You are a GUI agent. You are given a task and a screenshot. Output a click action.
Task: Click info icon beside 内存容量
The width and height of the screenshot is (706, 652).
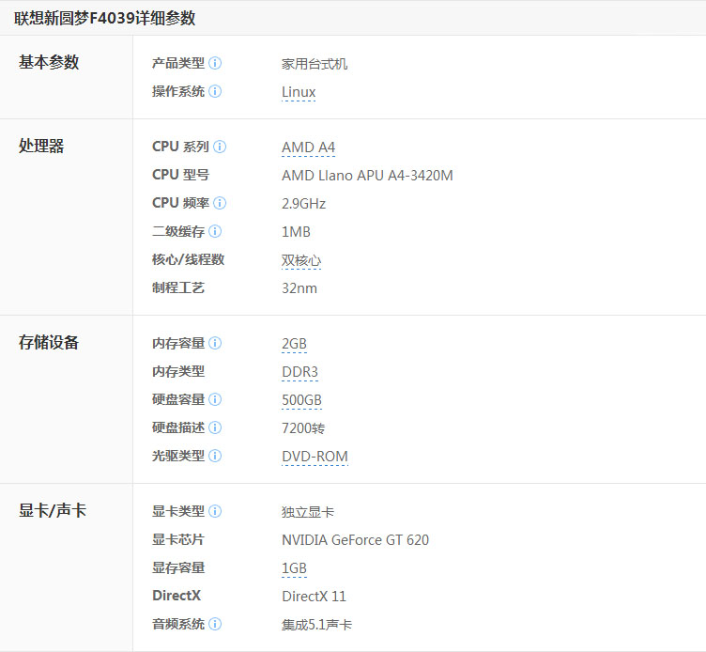point(215,343)
